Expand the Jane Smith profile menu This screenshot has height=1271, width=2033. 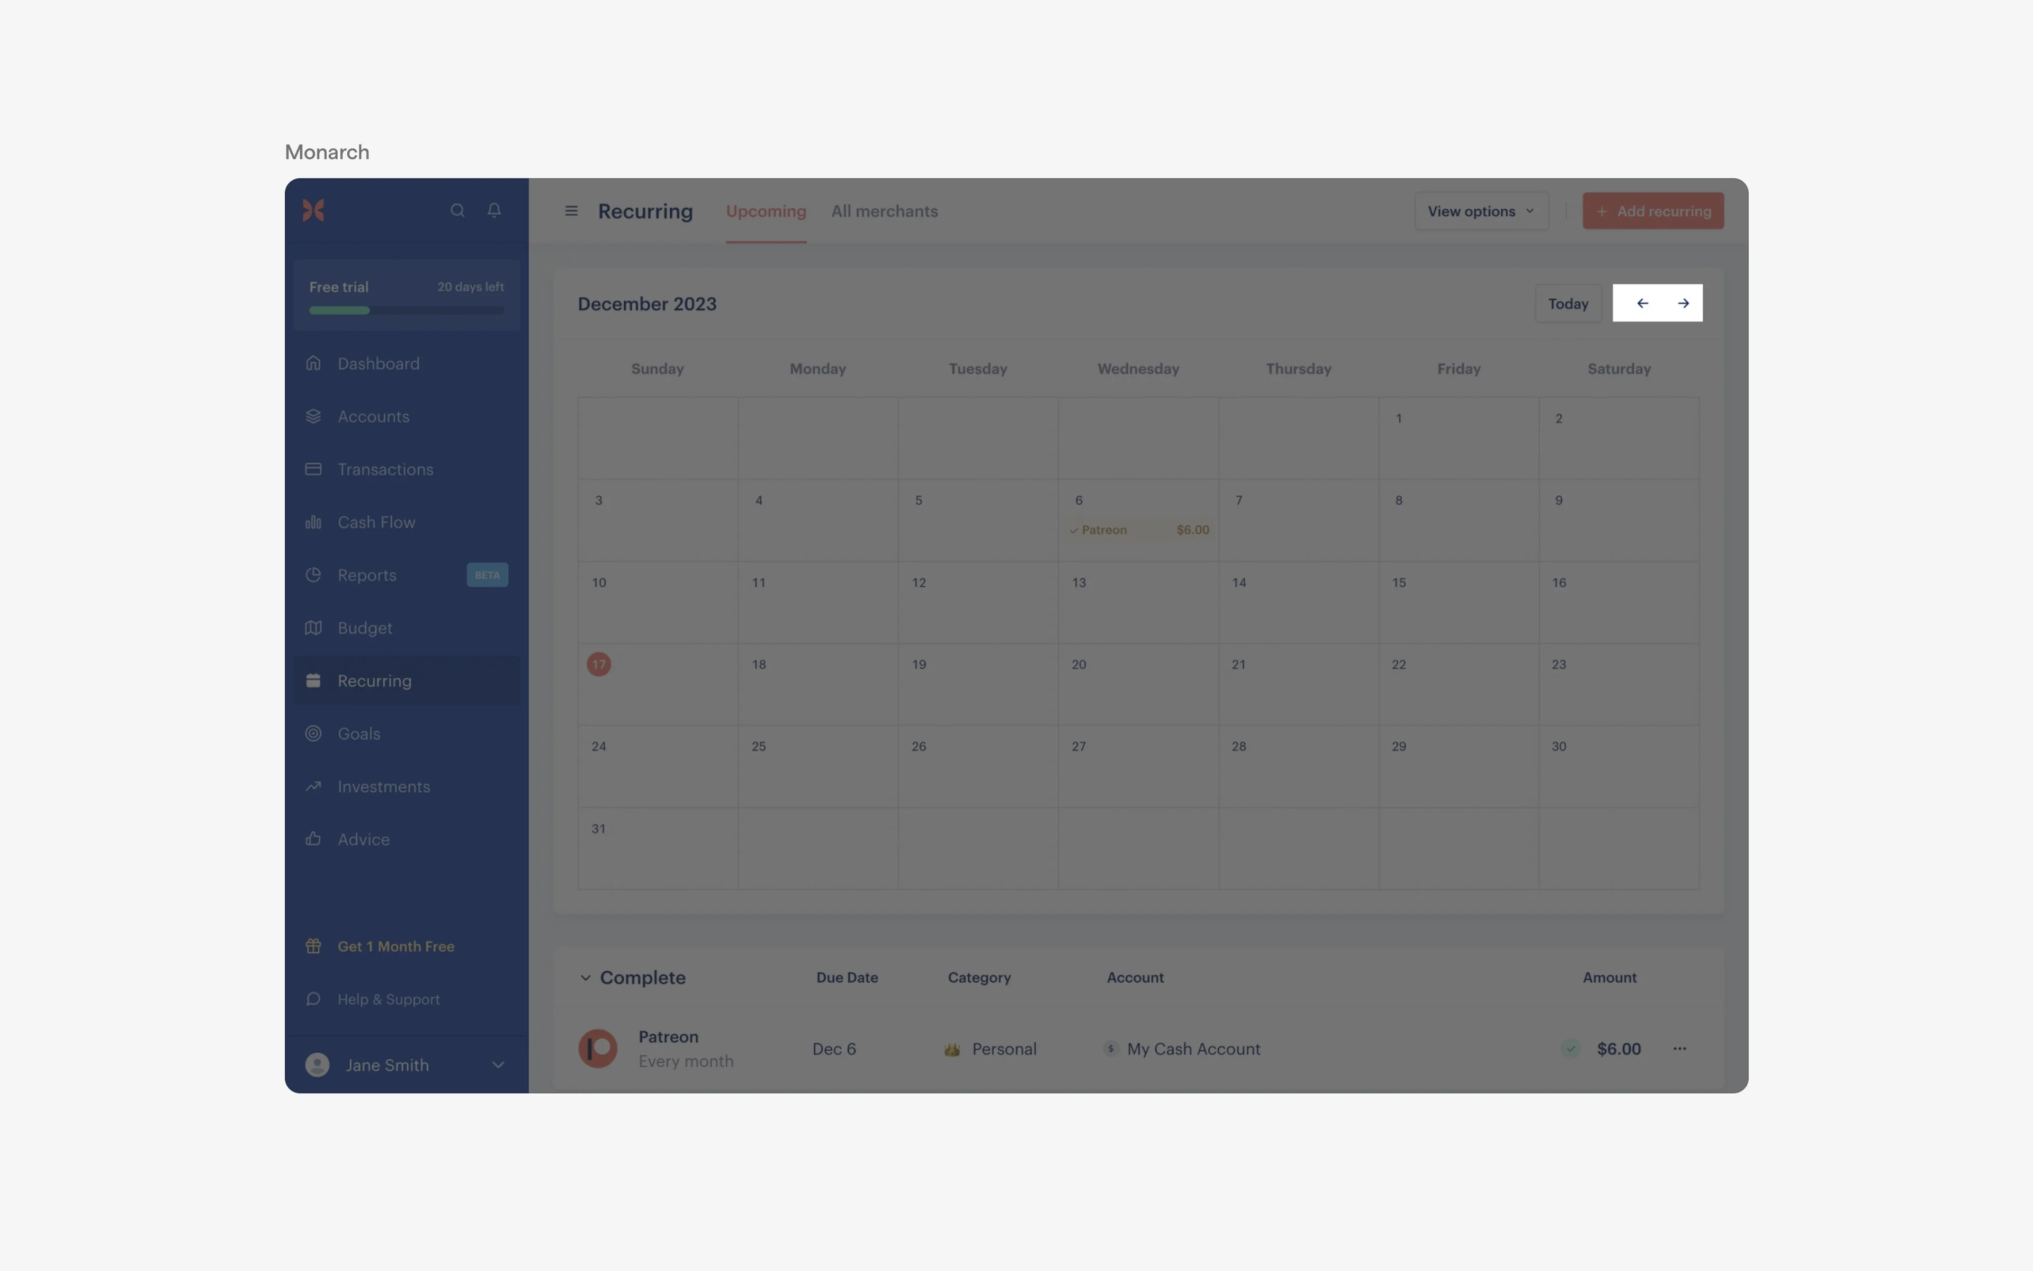pyautogui.click(x=498, y=1064)
